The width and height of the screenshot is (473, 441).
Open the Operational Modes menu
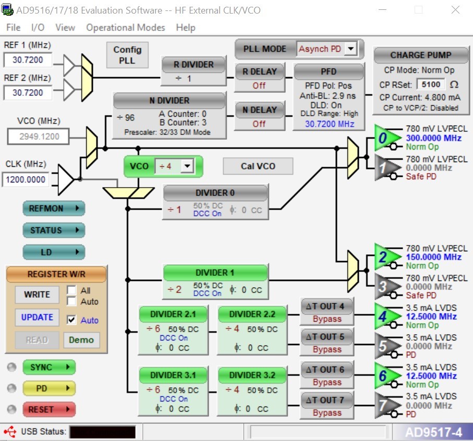126,28
